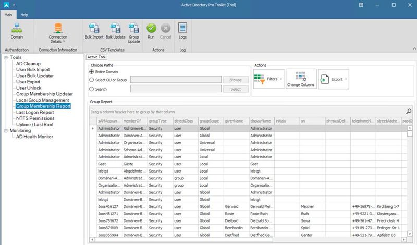The width and height of the screenshot is (417, 245).
Task: Sort by the groupScope column header
Action: [211, 121]
